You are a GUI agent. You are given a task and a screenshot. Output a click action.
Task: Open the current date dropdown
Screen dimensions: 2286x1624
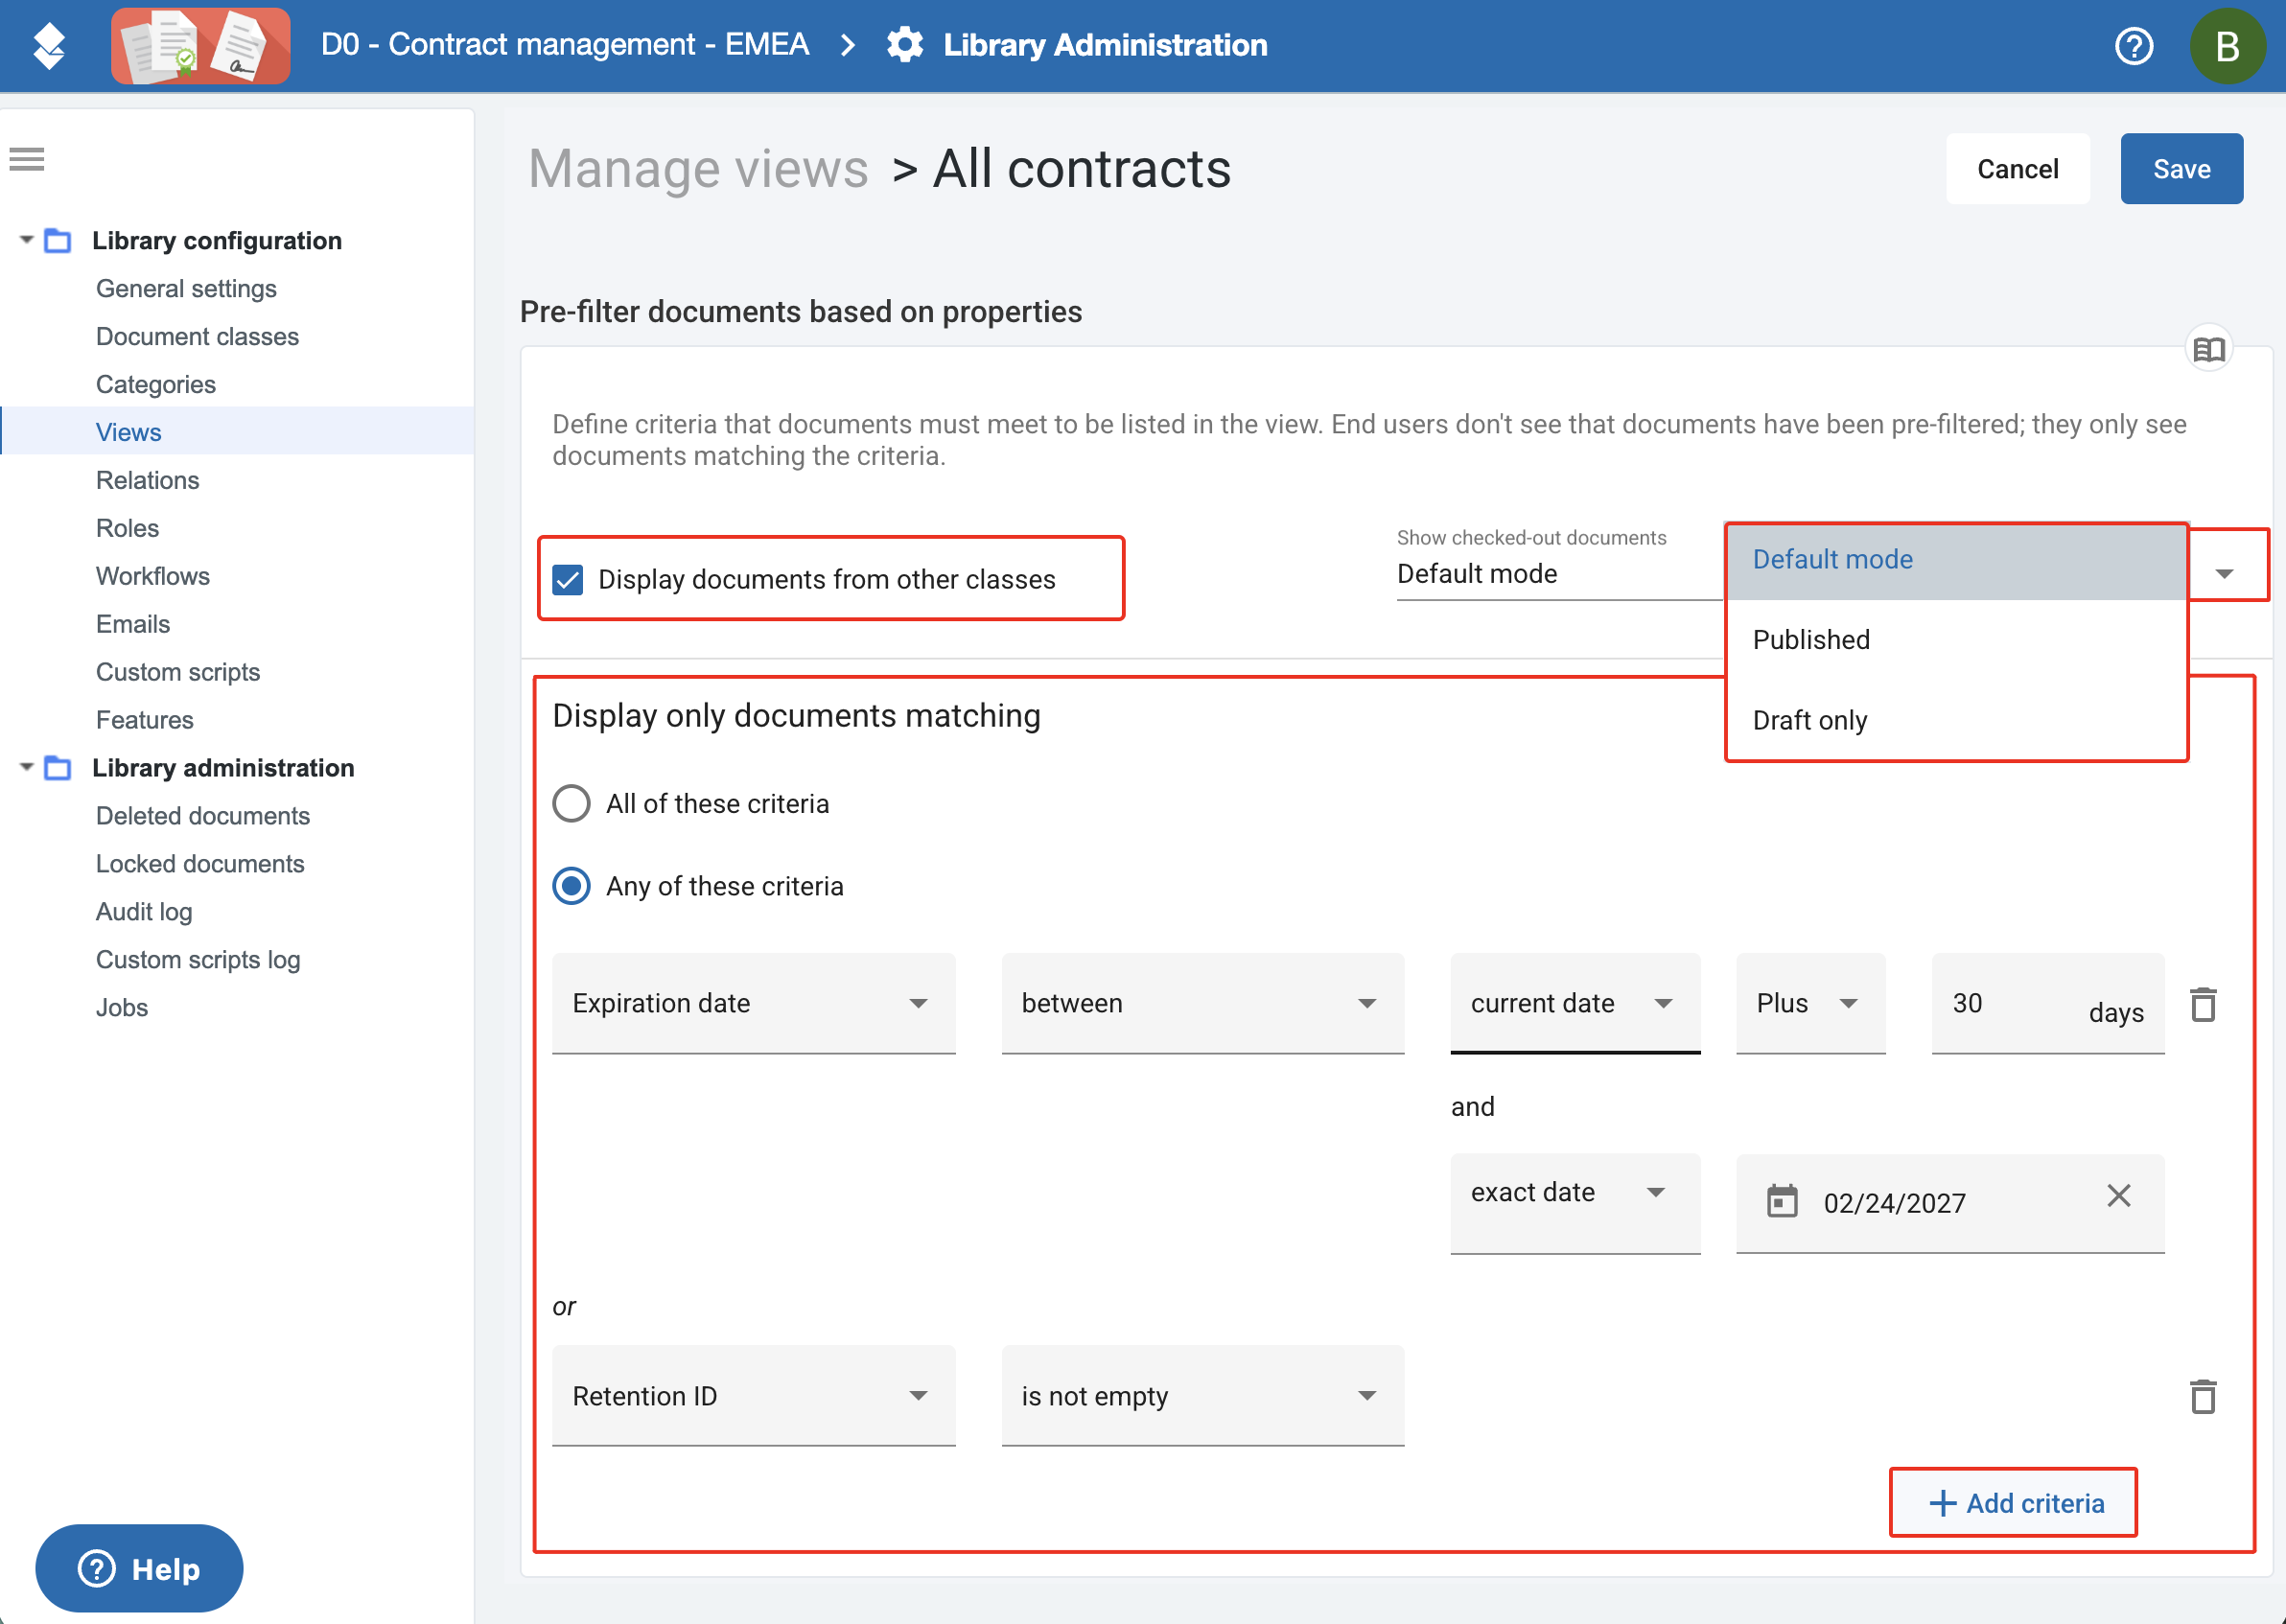coord(1575,1003)
